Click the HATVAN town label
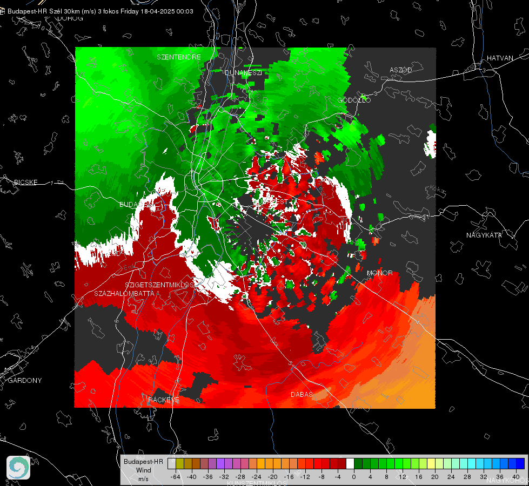Image resolution: width=529 pixels, height=486 pixels. pos(500,58)
